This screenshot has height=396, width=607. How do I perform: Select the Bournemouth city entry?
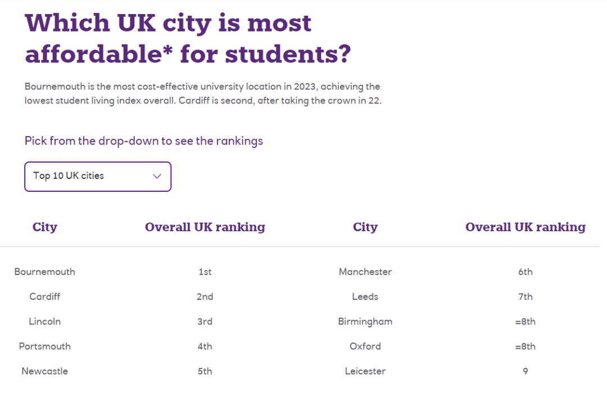(45, 272)
